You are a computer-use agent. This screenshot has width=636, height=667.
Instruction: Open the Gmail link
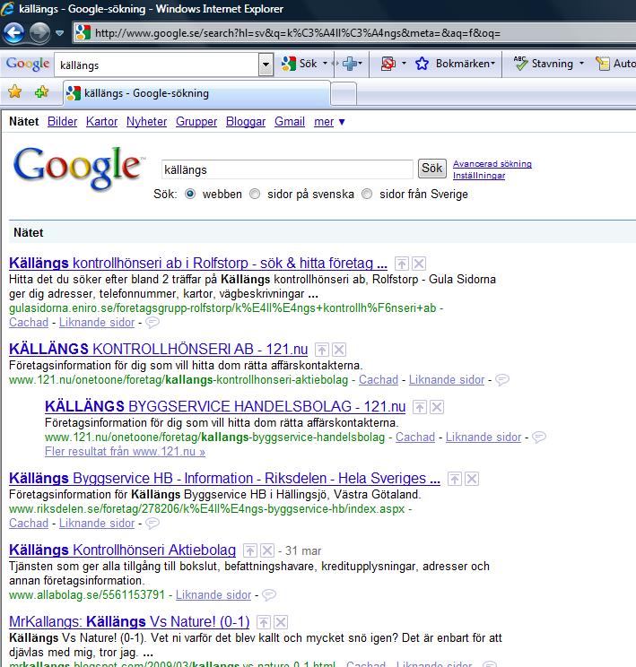pos(290,122)
